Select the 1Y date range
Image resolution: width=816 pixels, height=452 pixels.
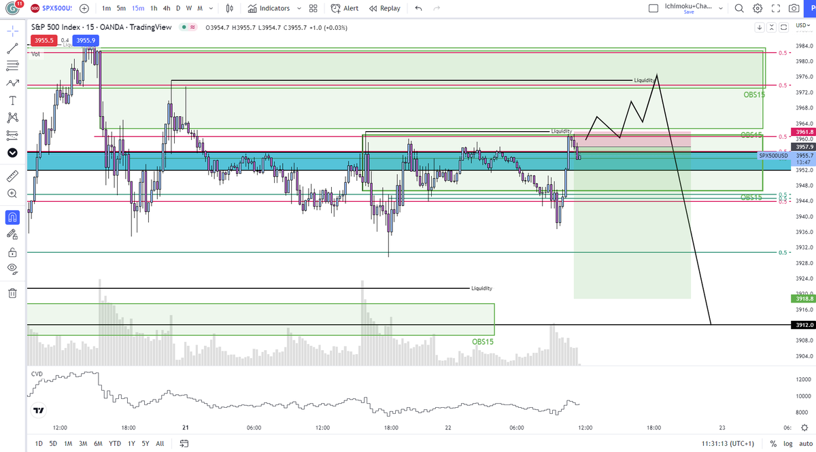[x=131, y=444]
